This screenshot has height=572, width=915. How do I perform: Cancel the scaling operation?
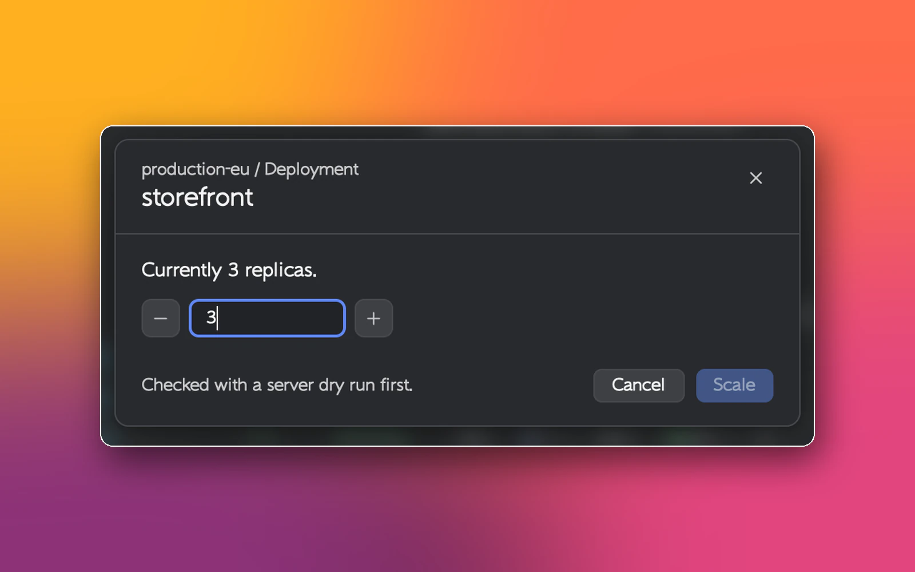point(639,385)
